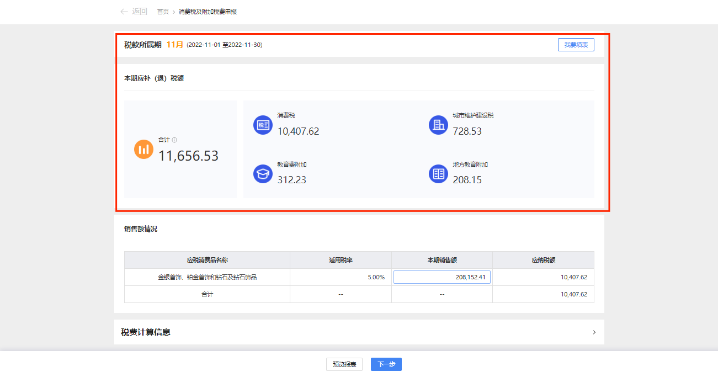Click the 消费税 blue icon
718x377 pixels.
point(263,125)
